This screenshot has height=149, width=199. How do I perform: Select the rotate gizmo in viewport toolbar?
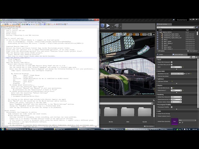(x=117, y=34)
